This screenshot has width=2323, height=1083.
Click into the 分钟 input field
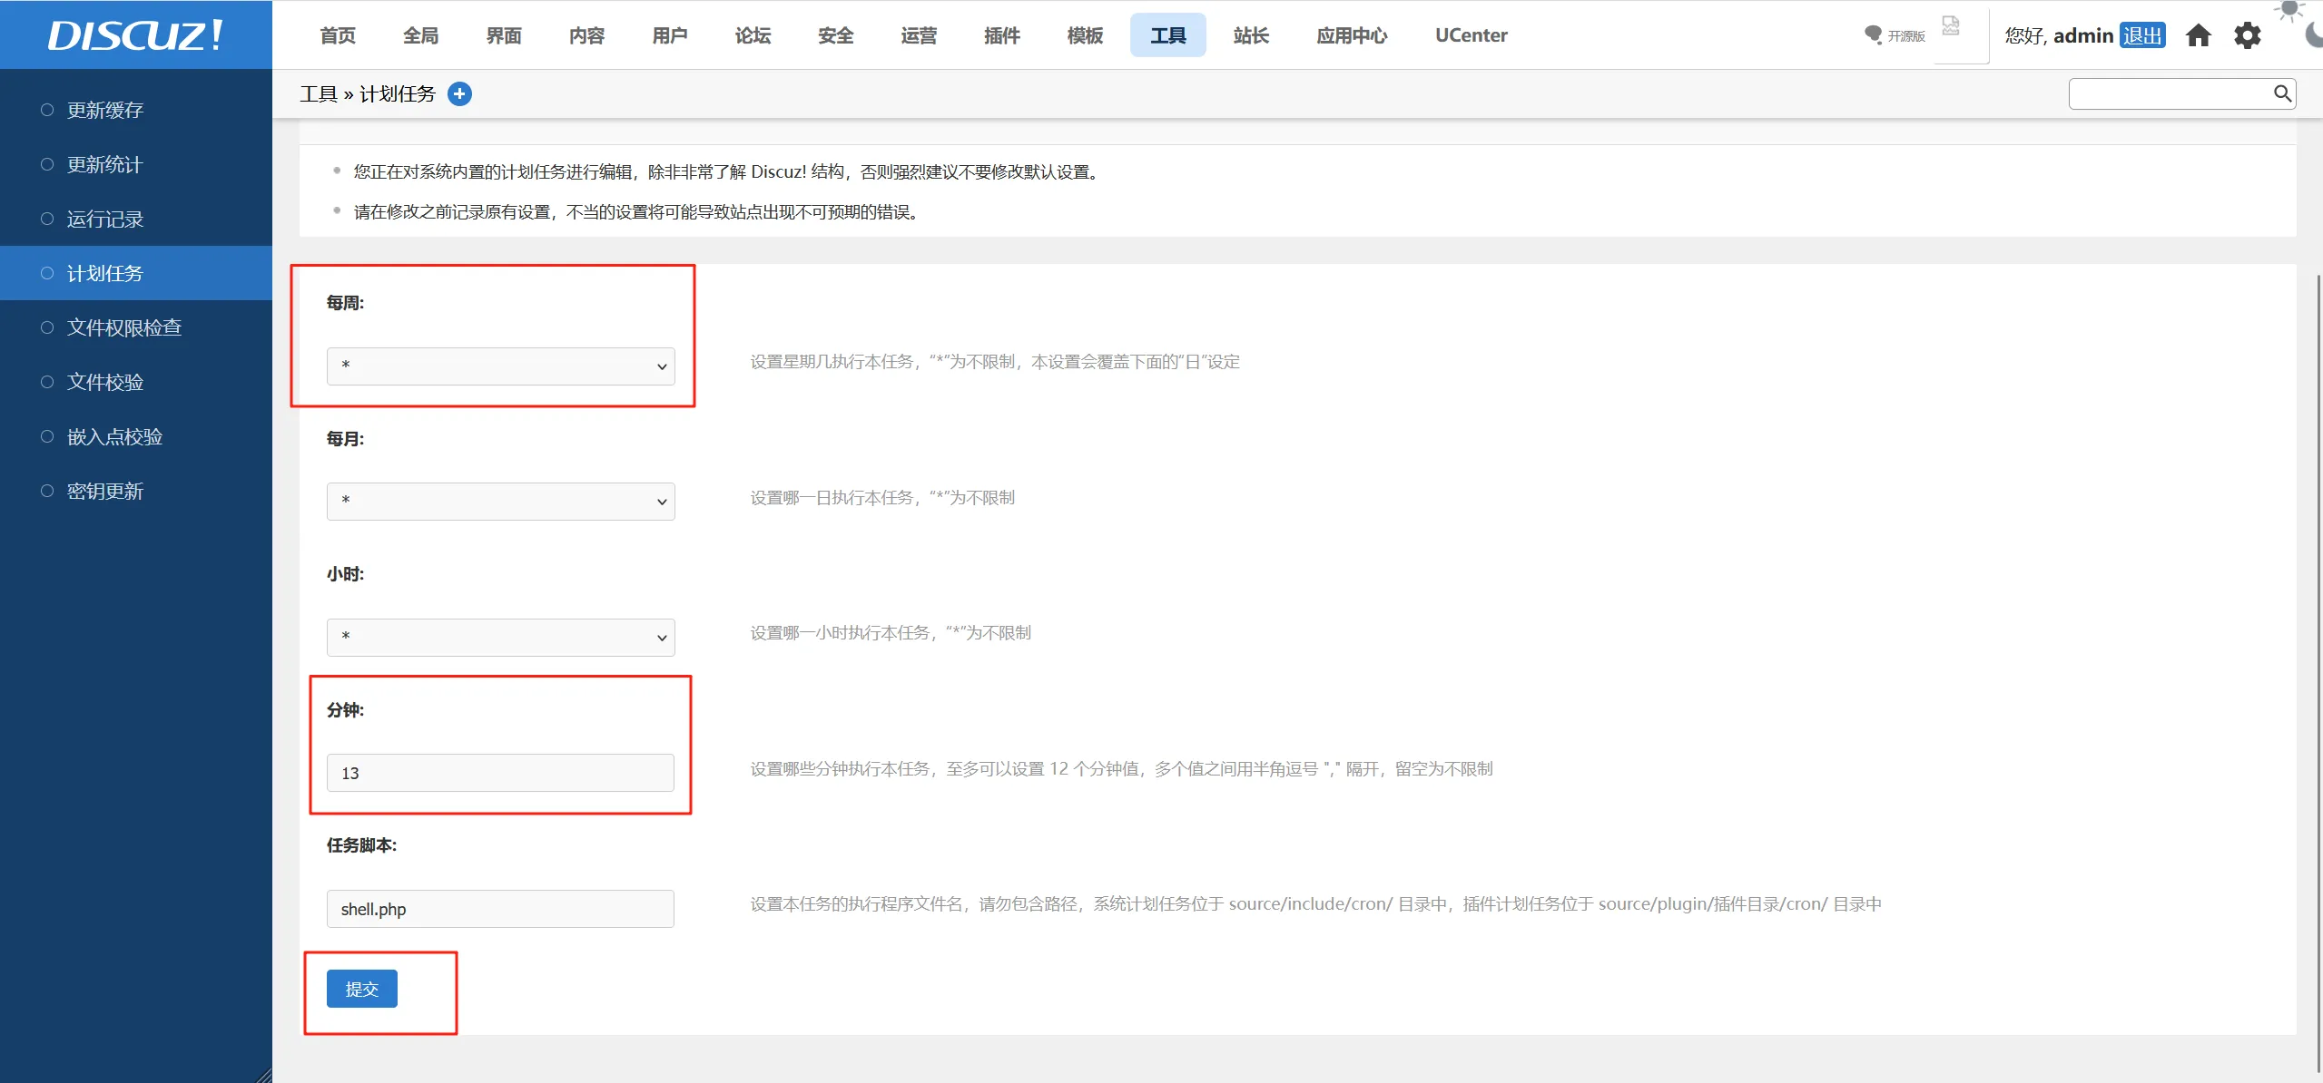(500, 773)
